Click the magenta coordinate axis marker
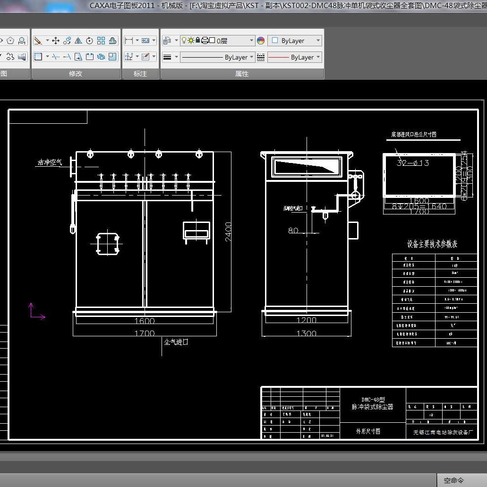The image size is (487, 487). (x=37, y=311)
